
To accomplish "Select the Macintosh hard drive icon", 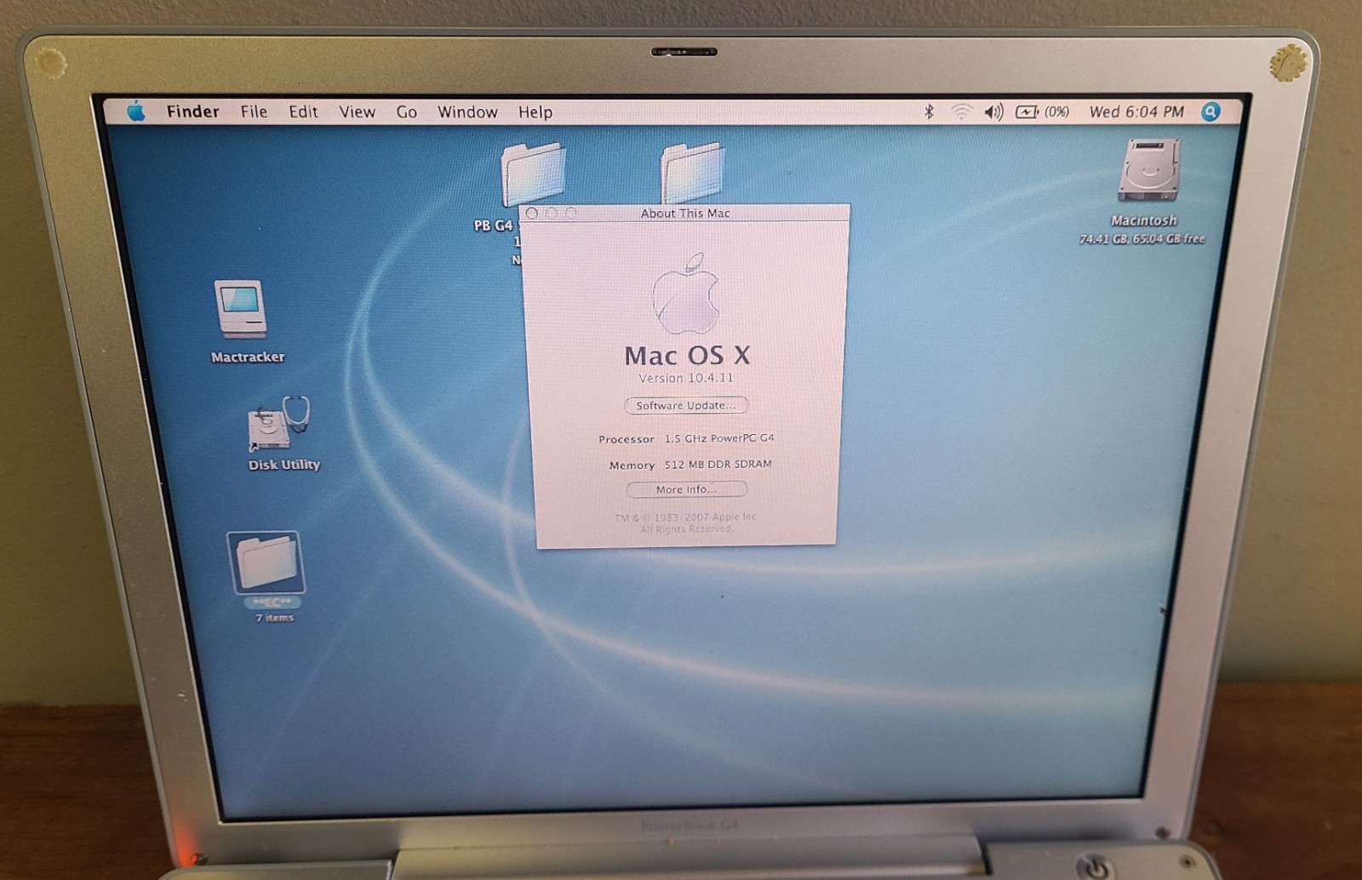I will [1148, 170].
